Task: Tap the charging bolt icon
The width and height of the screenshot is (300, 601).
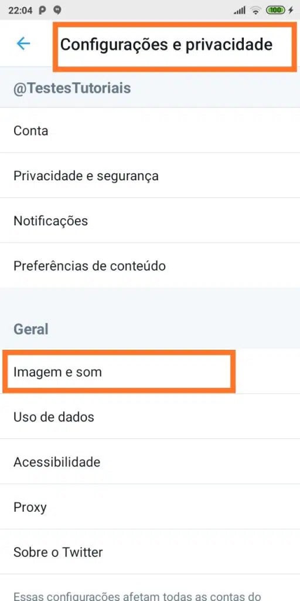Action: pyautogui.click(x=291, y=11)
